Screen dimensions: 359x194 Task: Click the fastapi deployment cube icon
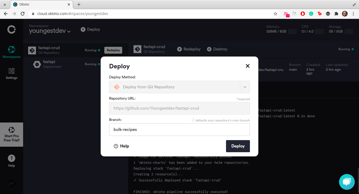pos(37,64)
